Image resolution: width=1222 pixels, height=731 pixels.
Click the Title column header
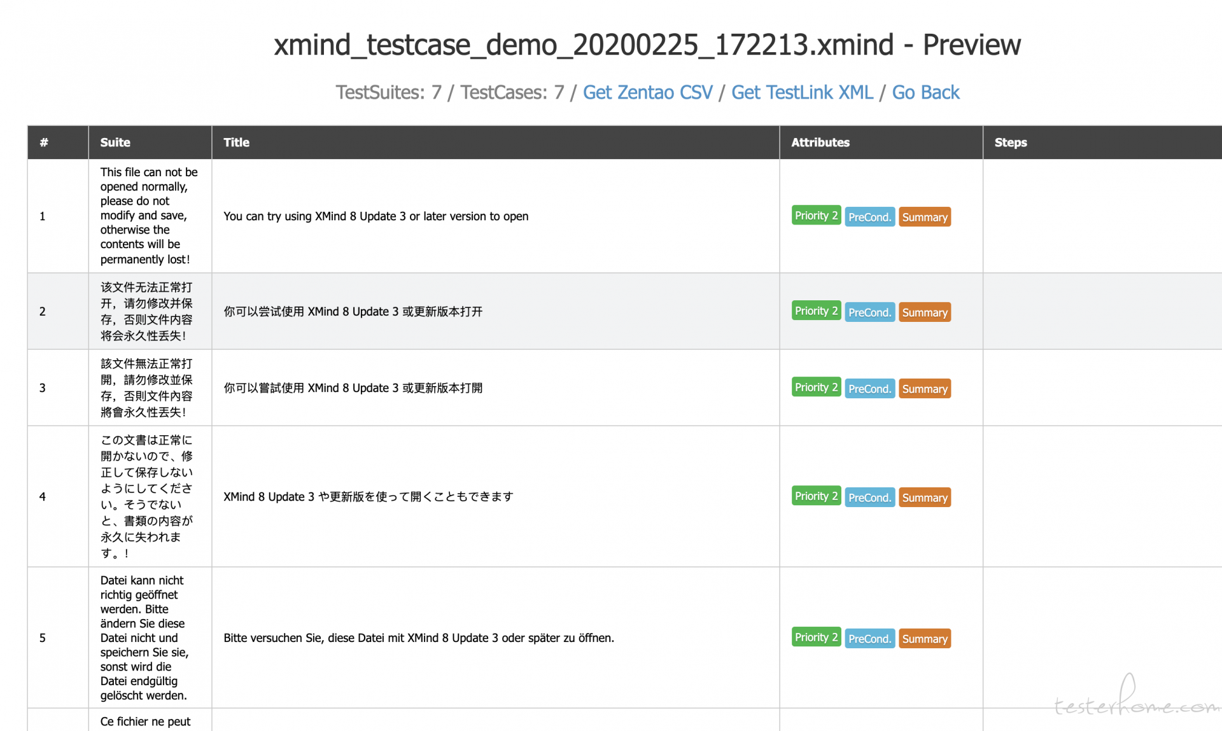point(495,143)
